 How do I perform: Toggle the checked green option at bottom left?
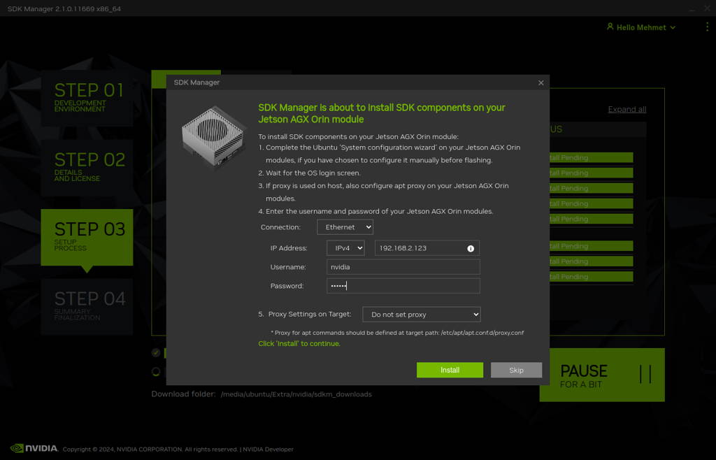[x=155, y=352]
